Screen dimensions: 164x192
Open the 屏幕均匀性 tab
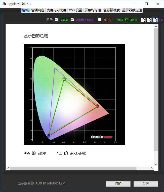pyautogui.click(x=93, y=10)
